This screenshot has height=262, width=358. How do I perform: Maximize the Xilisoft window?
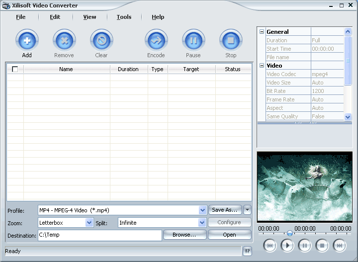[342, 5]
